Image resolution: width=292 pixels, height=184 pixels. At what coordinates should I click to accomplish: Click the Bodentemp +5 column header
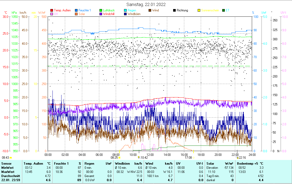coord(248,163)
